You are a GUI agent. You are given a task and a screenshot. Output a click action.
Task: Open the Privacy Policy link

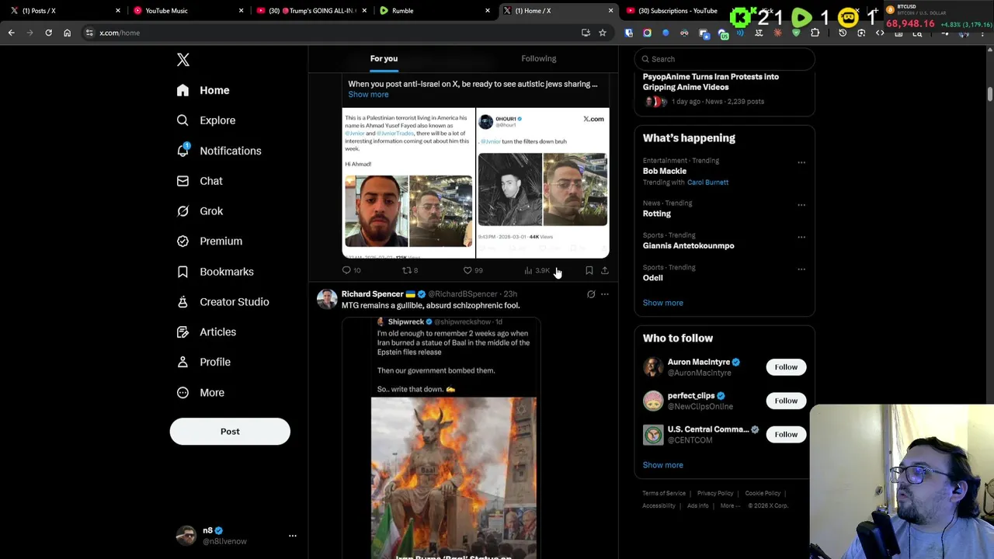[715, 494]
